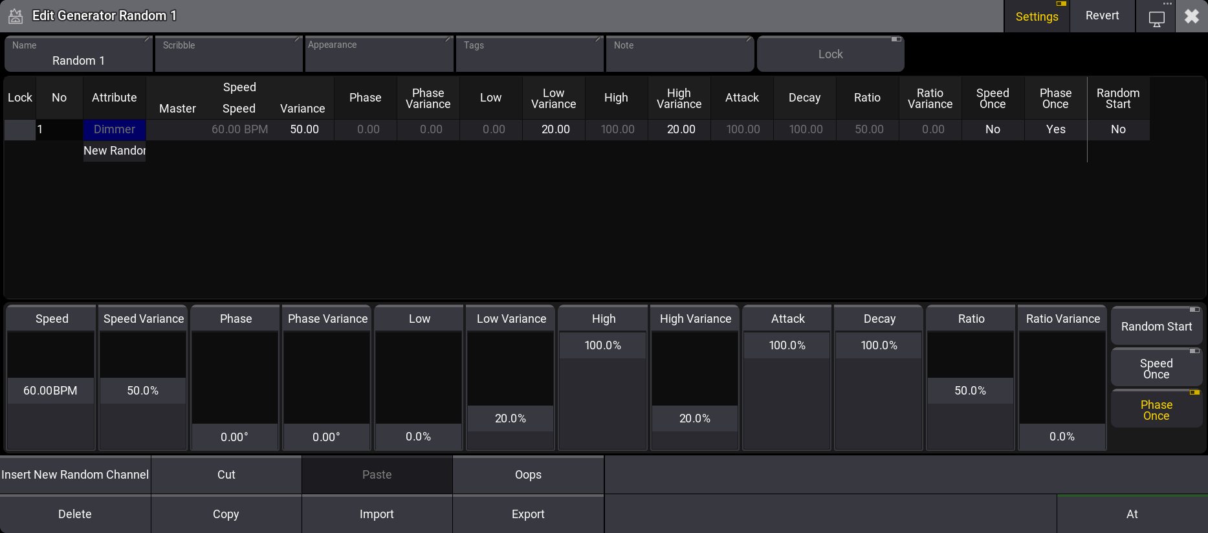Open the Scribble field
Viewport: 1208px width, 533px height.
(228, 54)
